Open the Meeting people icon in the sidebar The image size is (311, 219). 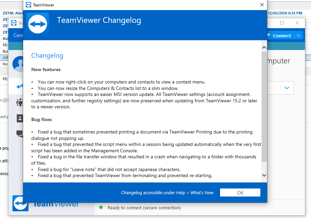(x=20, y=102)
